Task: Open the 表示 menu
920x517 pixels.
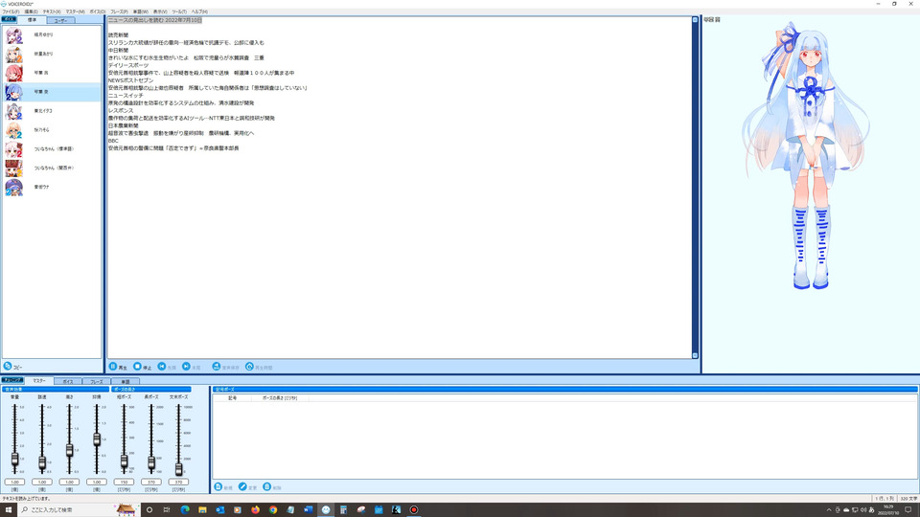Action: [x=160, y=11]
